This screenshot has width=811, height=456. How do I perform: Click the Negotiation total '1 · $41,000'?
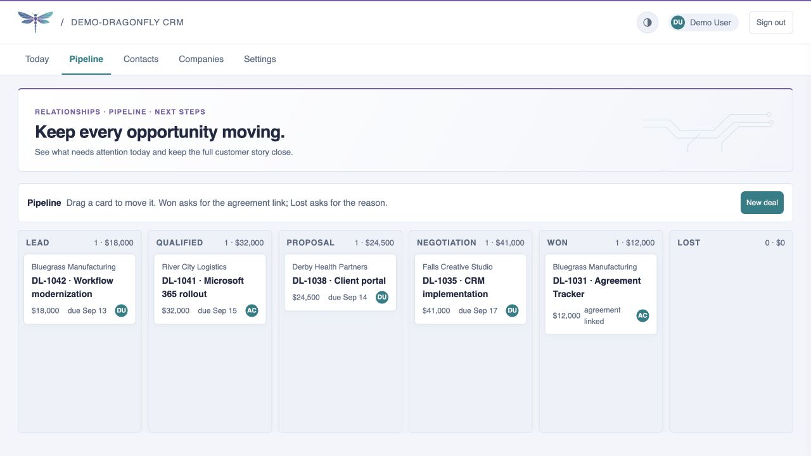point(505,243)
